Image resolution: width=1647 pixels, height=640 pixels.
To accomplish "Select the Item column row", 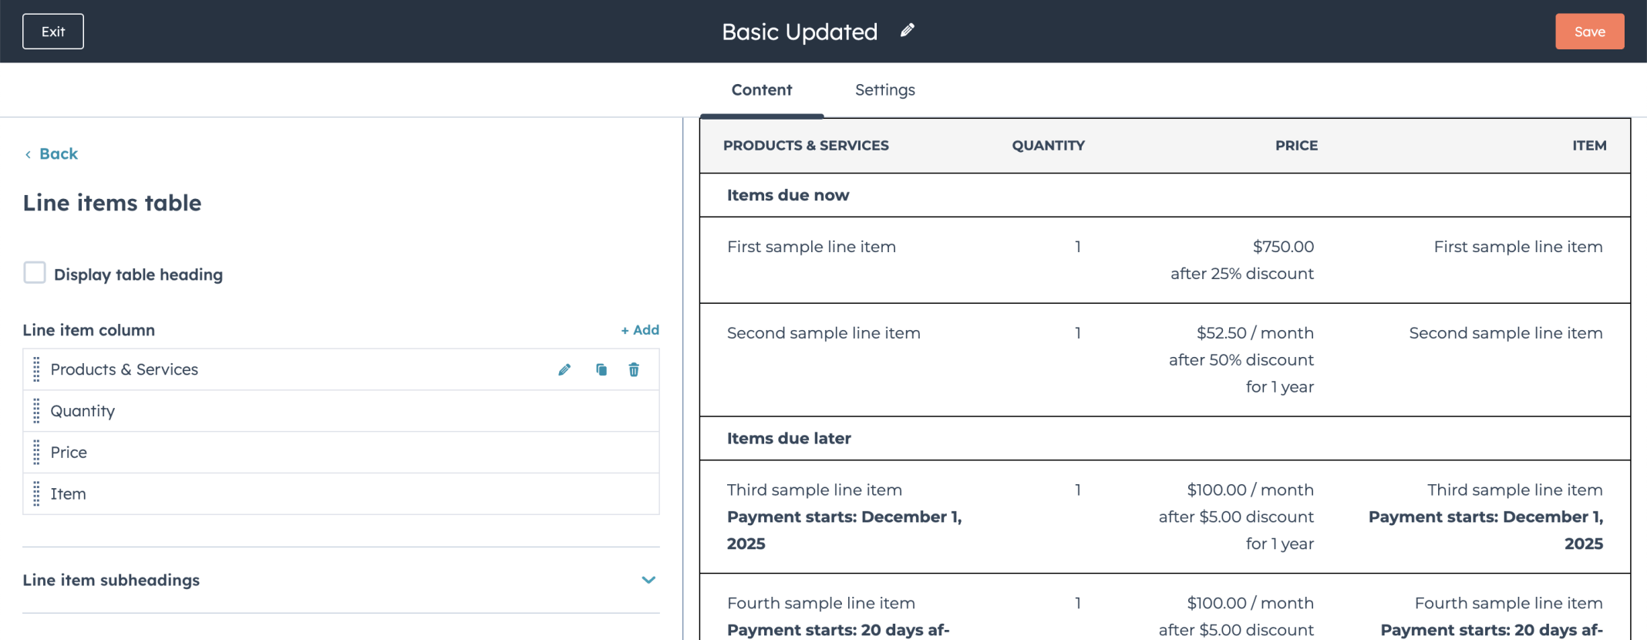I will [x=341, y=493].
